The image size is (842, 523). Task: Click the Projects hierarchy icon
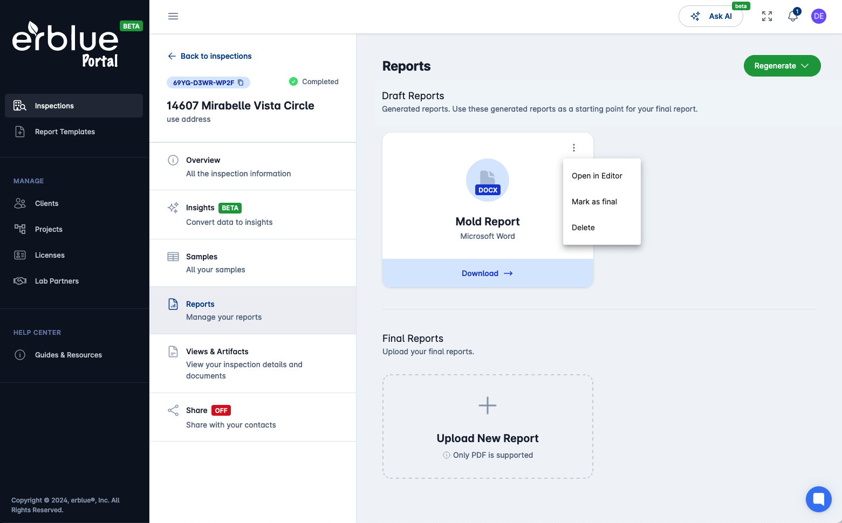(20, 229)
